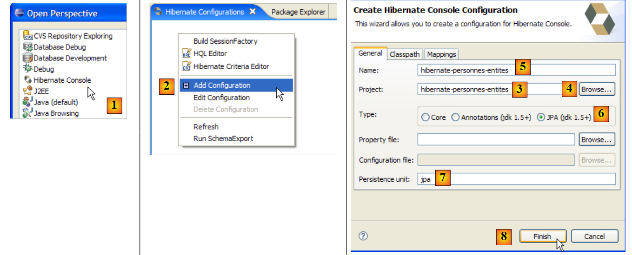
Task: Click the J2EE perspective icon
Action: (28, 91)
